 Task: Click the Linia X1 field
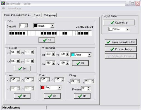pyautogui.click(x=14, y=79)
